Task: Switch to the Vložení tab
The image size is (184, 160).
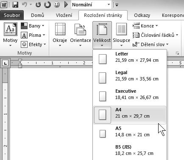Action: pos(64,15)
